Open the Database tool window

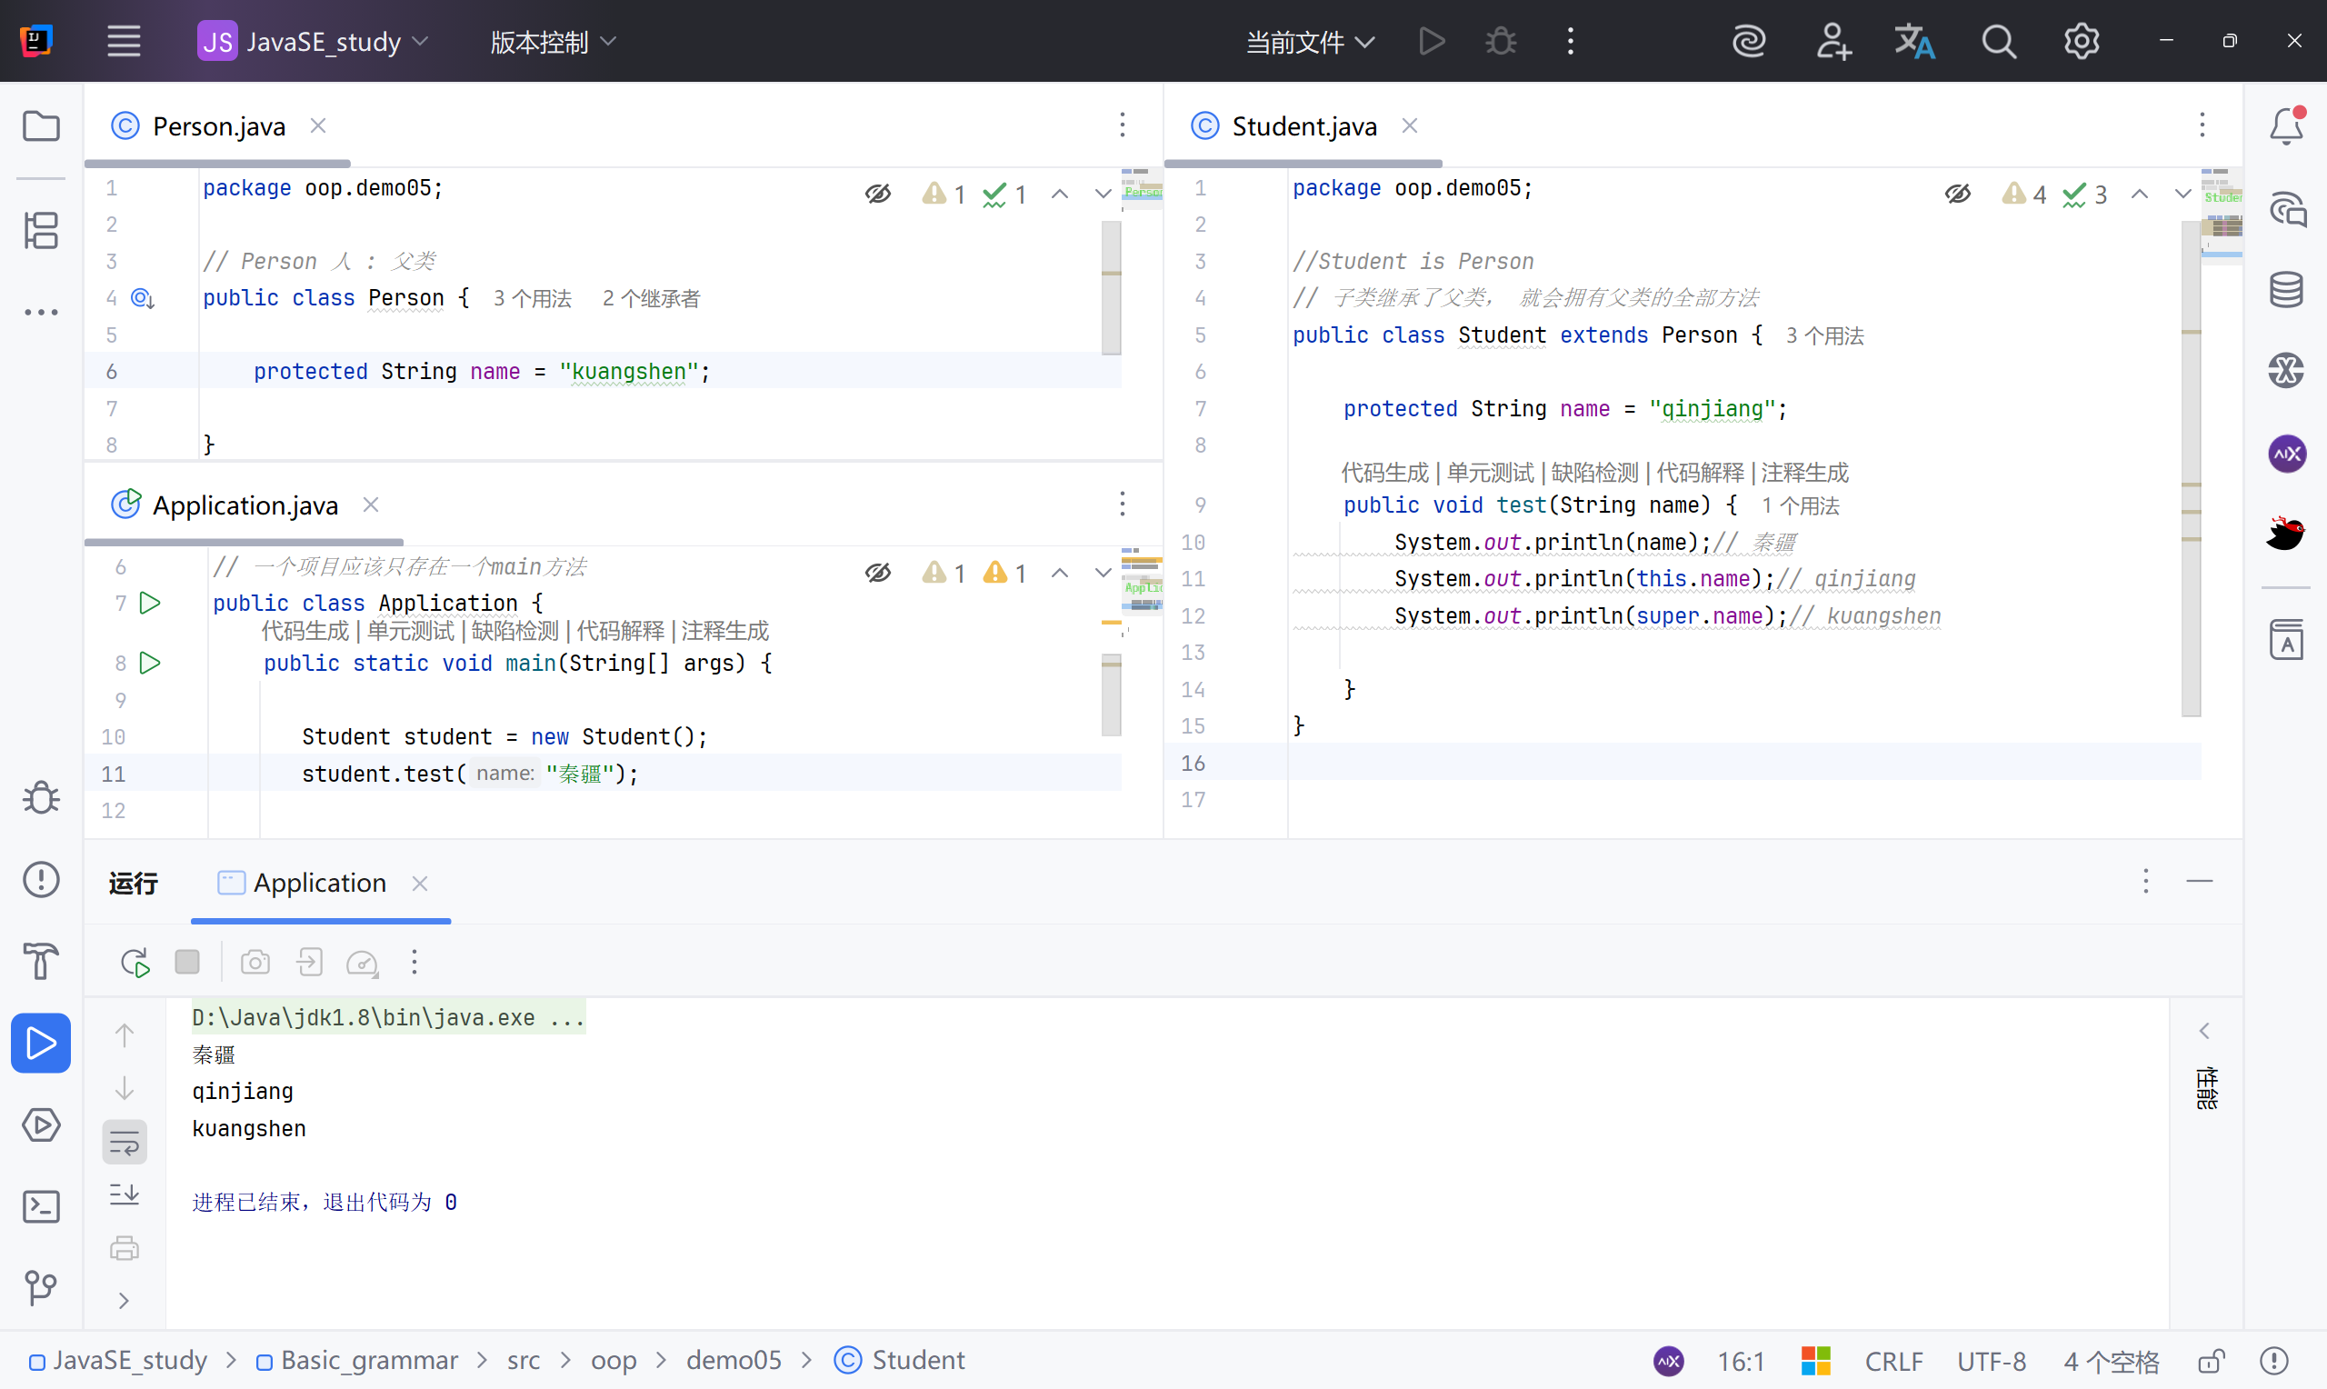2286,289
